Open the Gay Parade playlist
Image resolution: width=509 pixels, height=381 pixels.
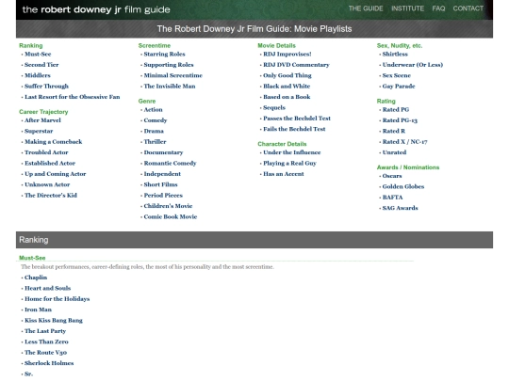click(x=399, y=87)
